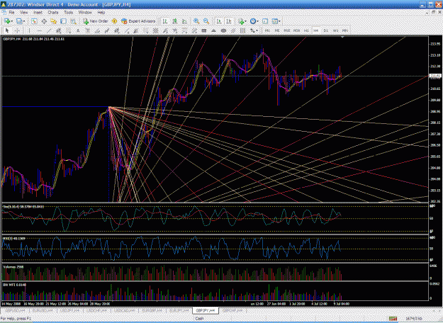443x323 pixels.
Task: Click the chart icon left of File menu
Action: (x=4, y=13)
